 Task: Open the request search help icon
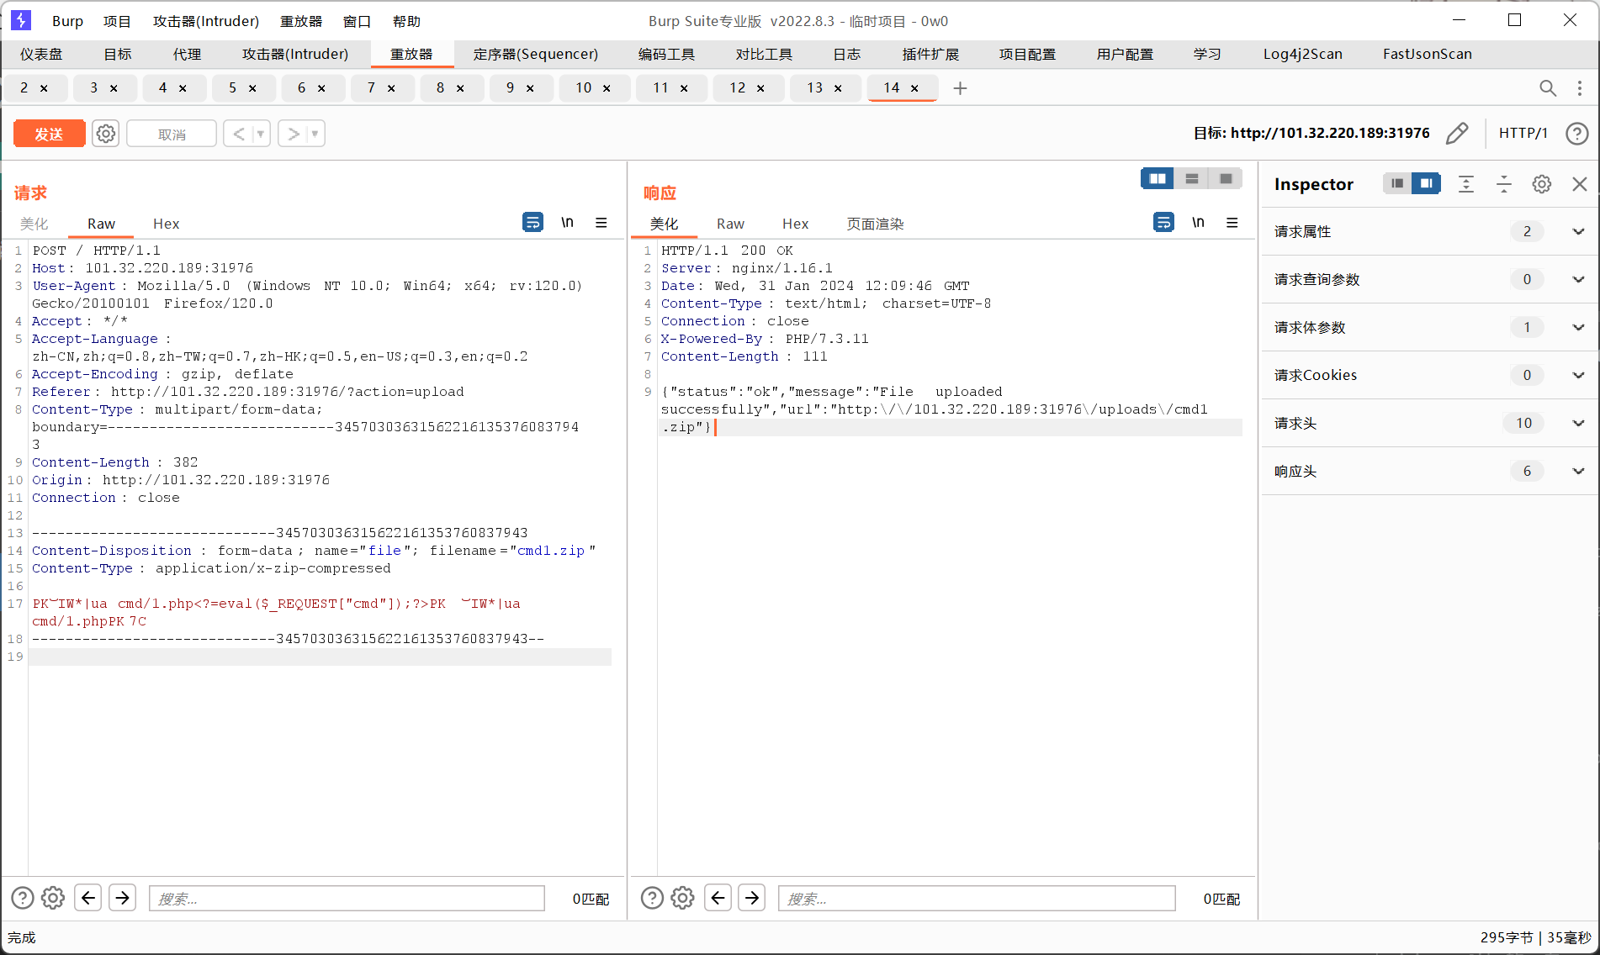pyautogui.click(x=23, y=898)
